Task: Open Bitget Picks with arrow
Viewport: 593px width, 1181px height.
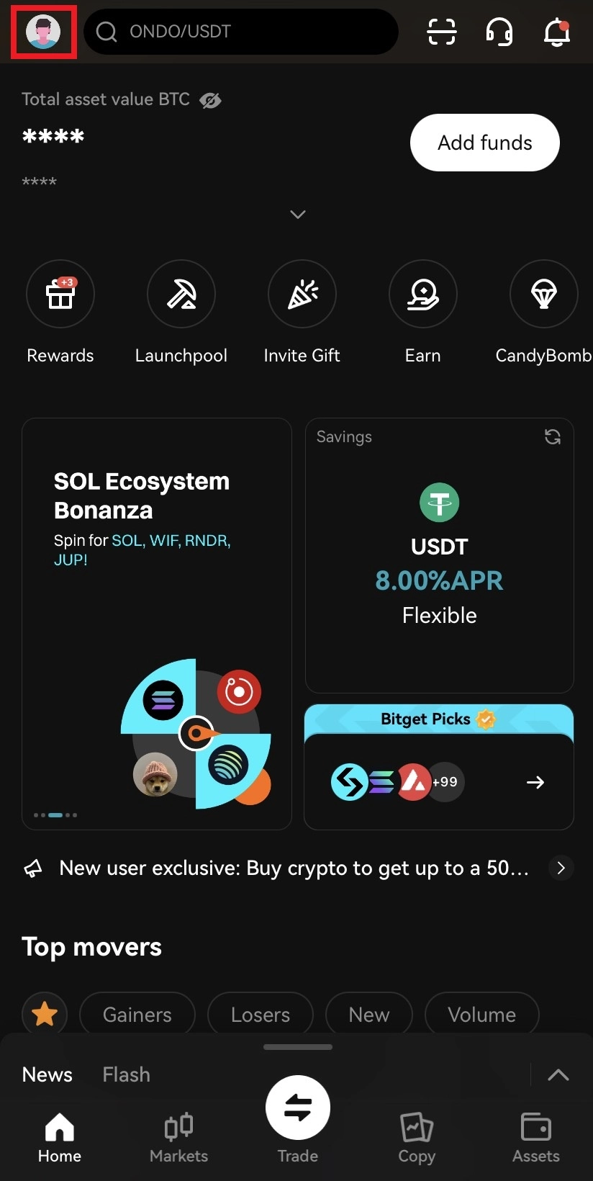Action: click(x=535, y=781)
